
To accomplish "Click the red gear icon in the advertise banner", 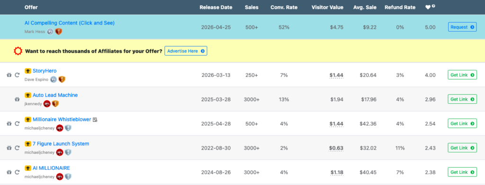I will [x=18, y=51].
